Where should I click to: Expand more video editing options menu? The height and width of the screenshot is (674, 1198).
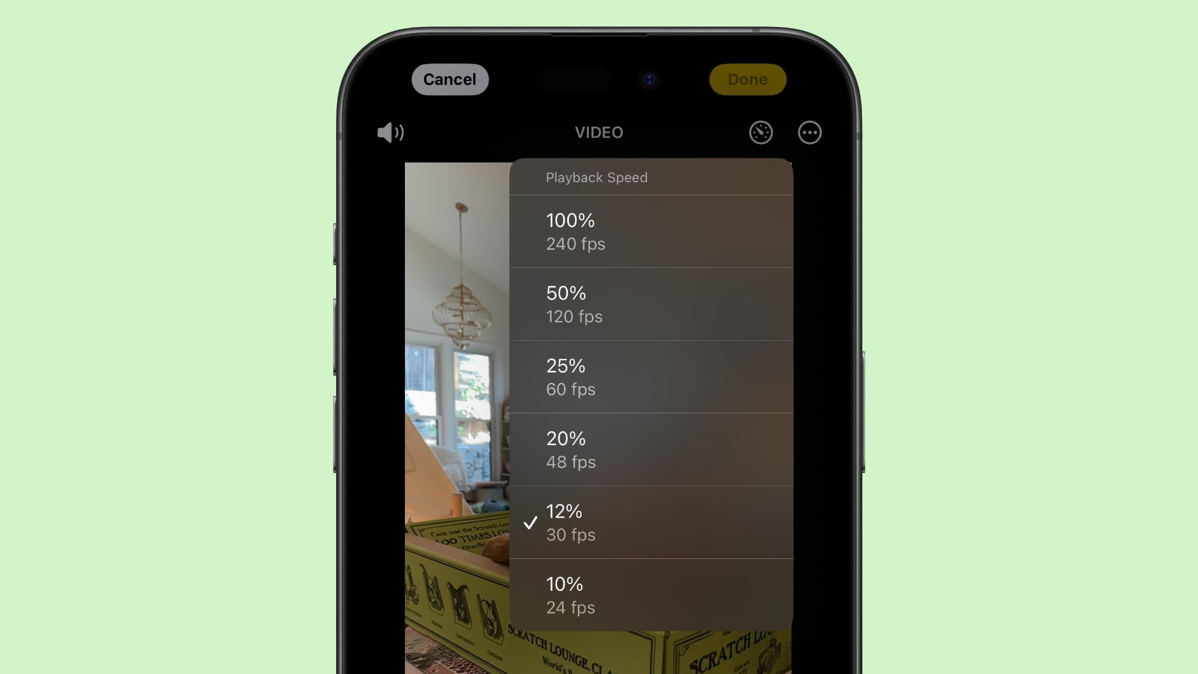coord(809,132)
